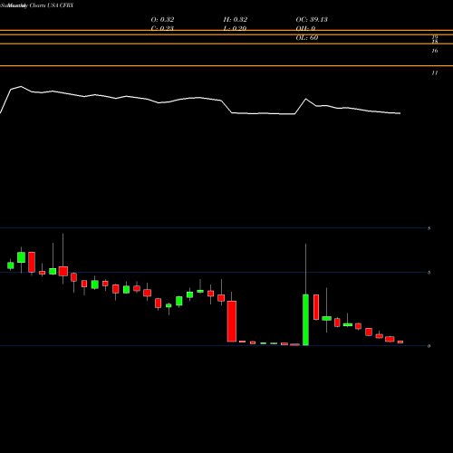Click the Charts USA CFRX chart title
This screenshot has height=453, width=453.
[52, 5]
